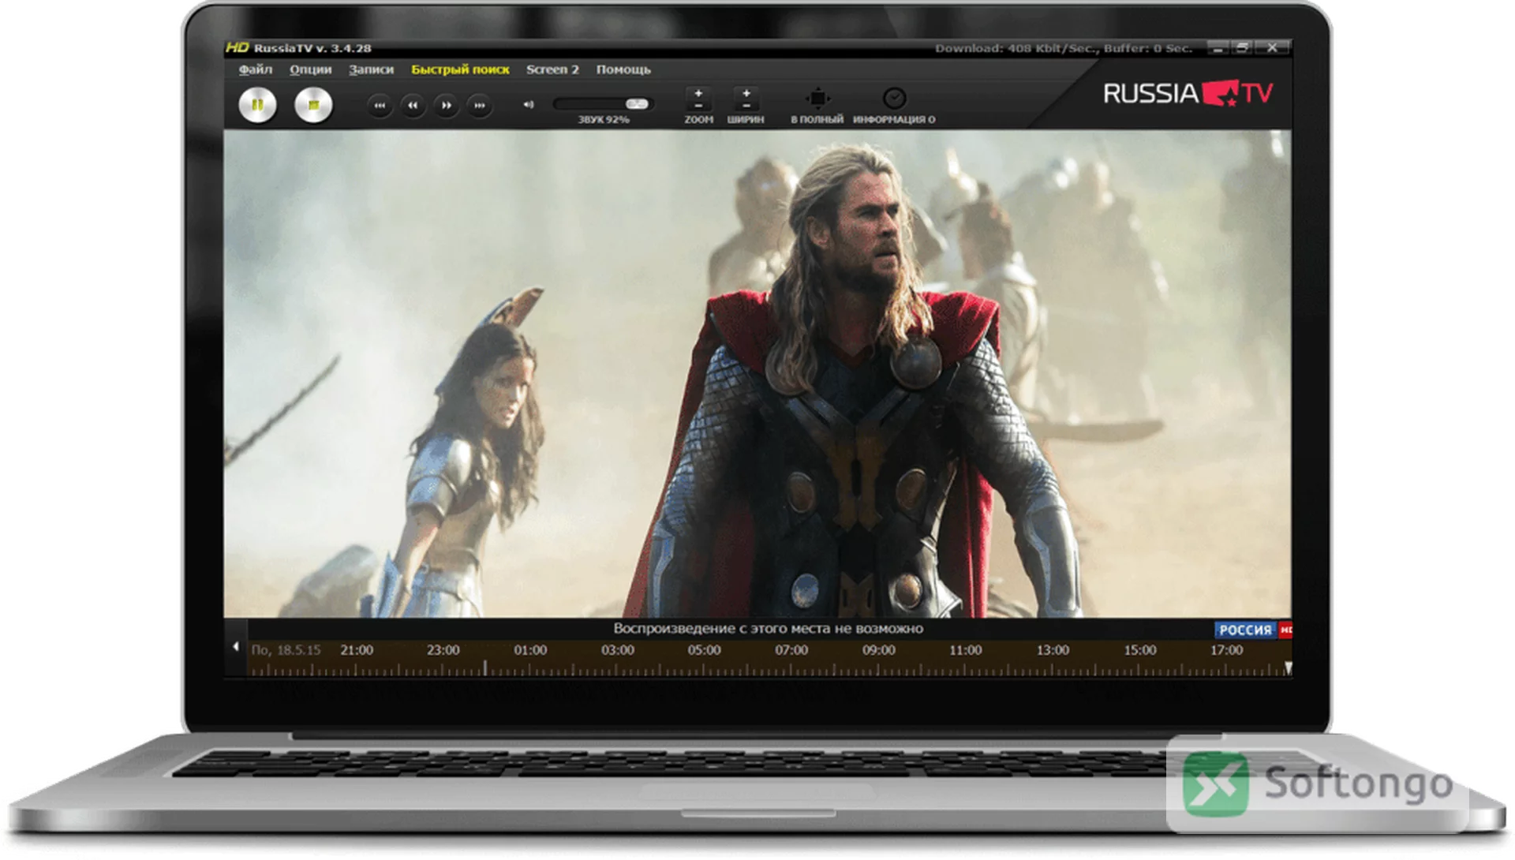Seek to 17:00 on the timeline

click(1226, 650)
